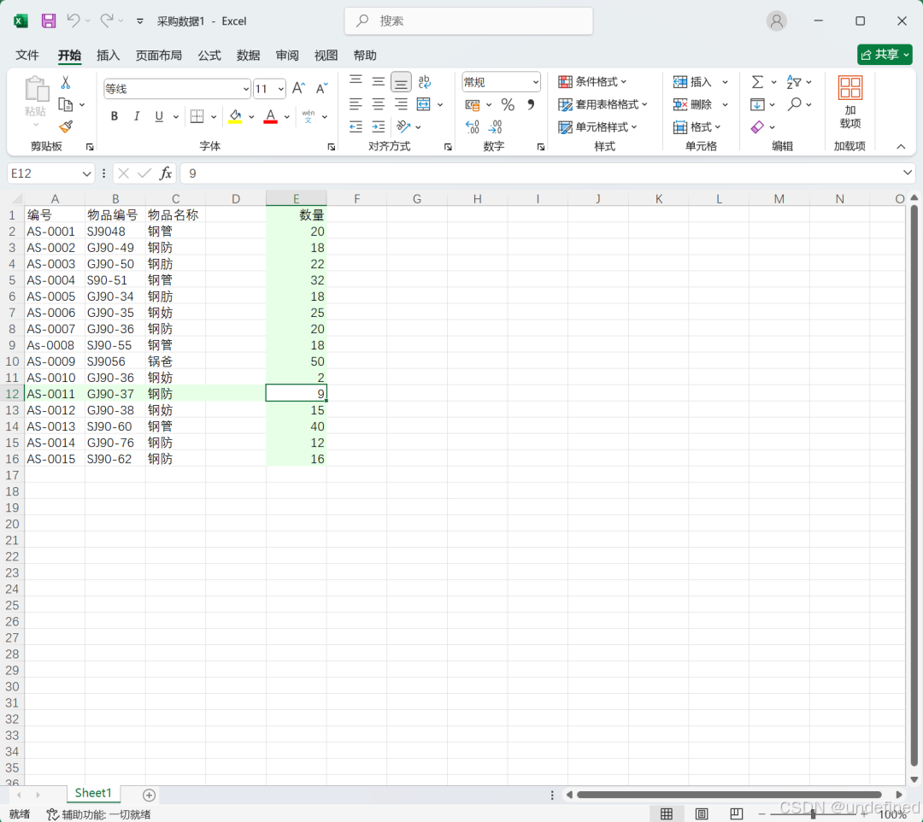923x822 pixels.
Task: Click the clear formatting eraser icon
Action: pyautogui.click(x=757, y=126)
